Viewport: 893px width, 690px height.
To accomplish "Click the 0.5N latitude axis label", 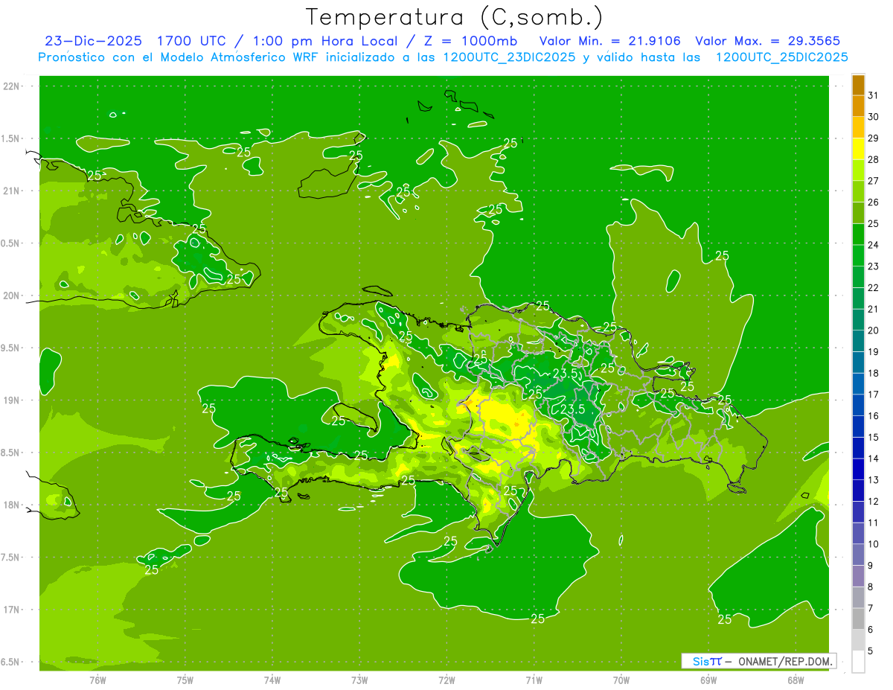I will 10,243.
